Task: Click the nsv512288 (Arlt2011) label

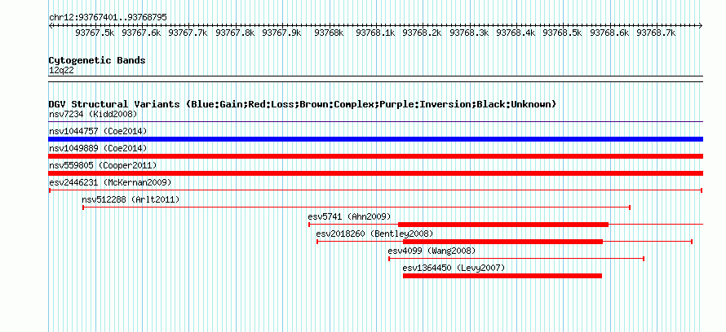Action: [131, 199]
